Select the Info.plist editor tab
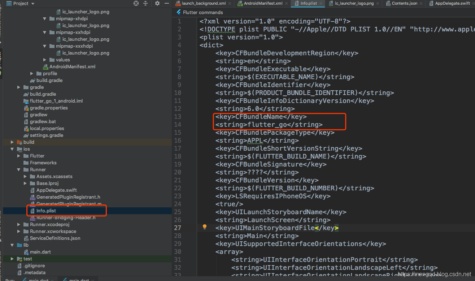Viewport: 475px width, 281px height. pyautogui.click(x=308, y=3)
